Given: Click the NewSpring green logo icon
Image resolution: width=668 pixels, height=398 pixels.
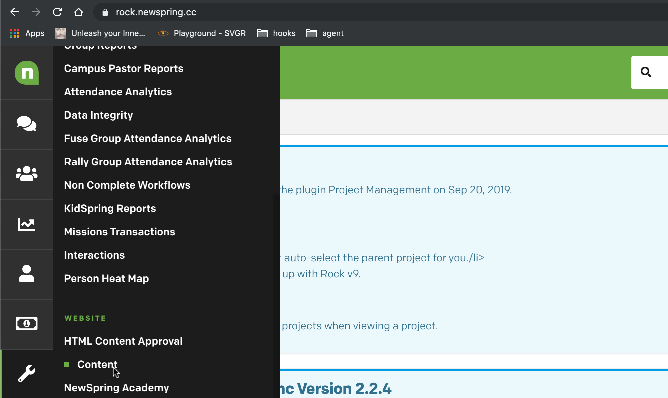Looking at the screenshot, I should click(27, 73).
